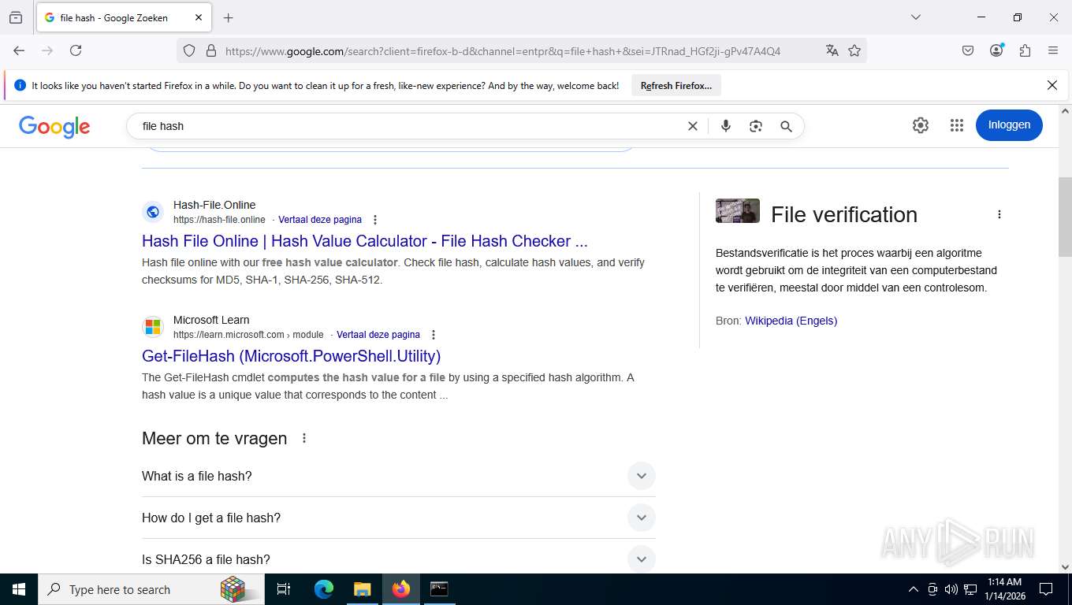Click File verification thumbnail image
Viewport: 1072px width, 605px height.
[x=738, y=211]
